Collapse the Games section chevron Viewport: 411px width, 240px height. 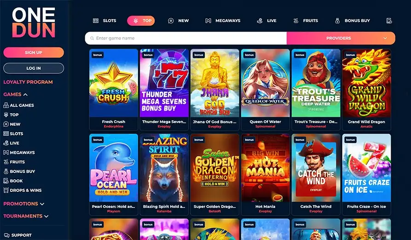25,95
